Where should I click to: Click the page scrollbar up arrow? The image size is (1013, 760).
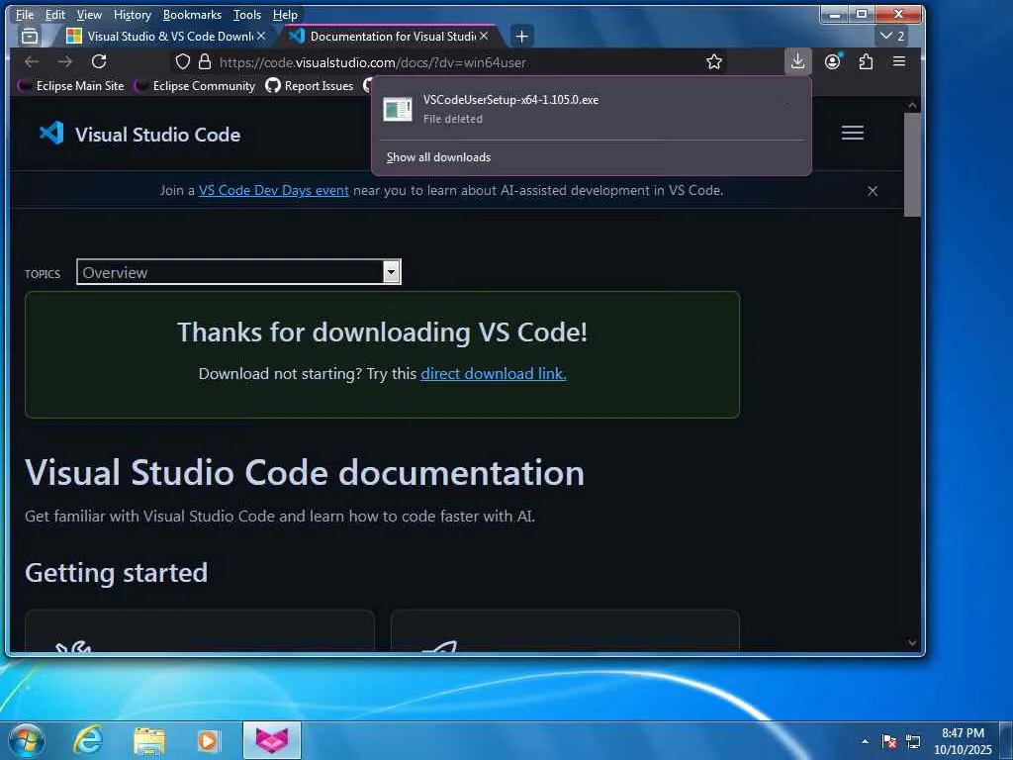pos(912,105)
